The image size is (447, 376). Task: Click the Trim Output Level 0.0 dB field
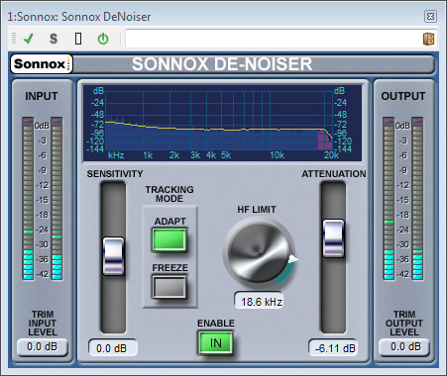click(404, 346)
